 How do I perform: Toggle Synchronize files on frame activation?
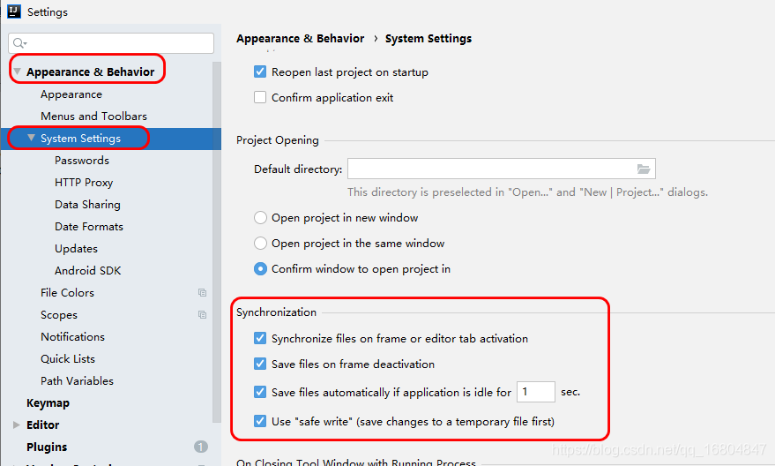[260, 338]
